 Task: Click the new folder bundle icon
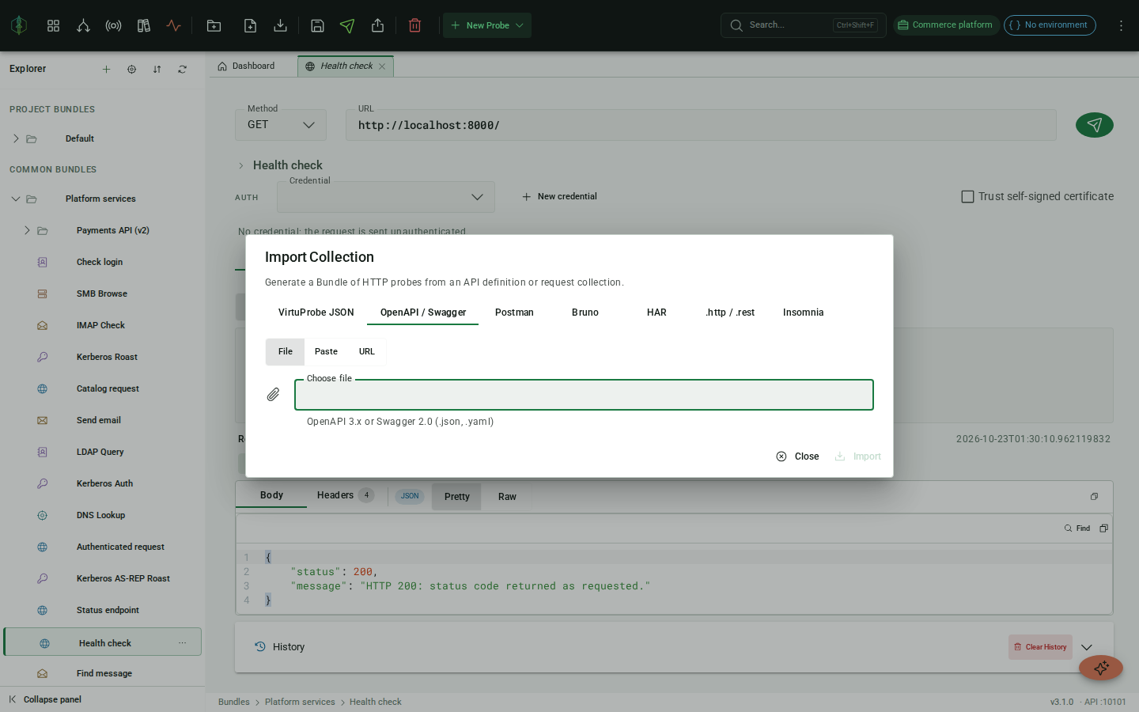[214, 25]
